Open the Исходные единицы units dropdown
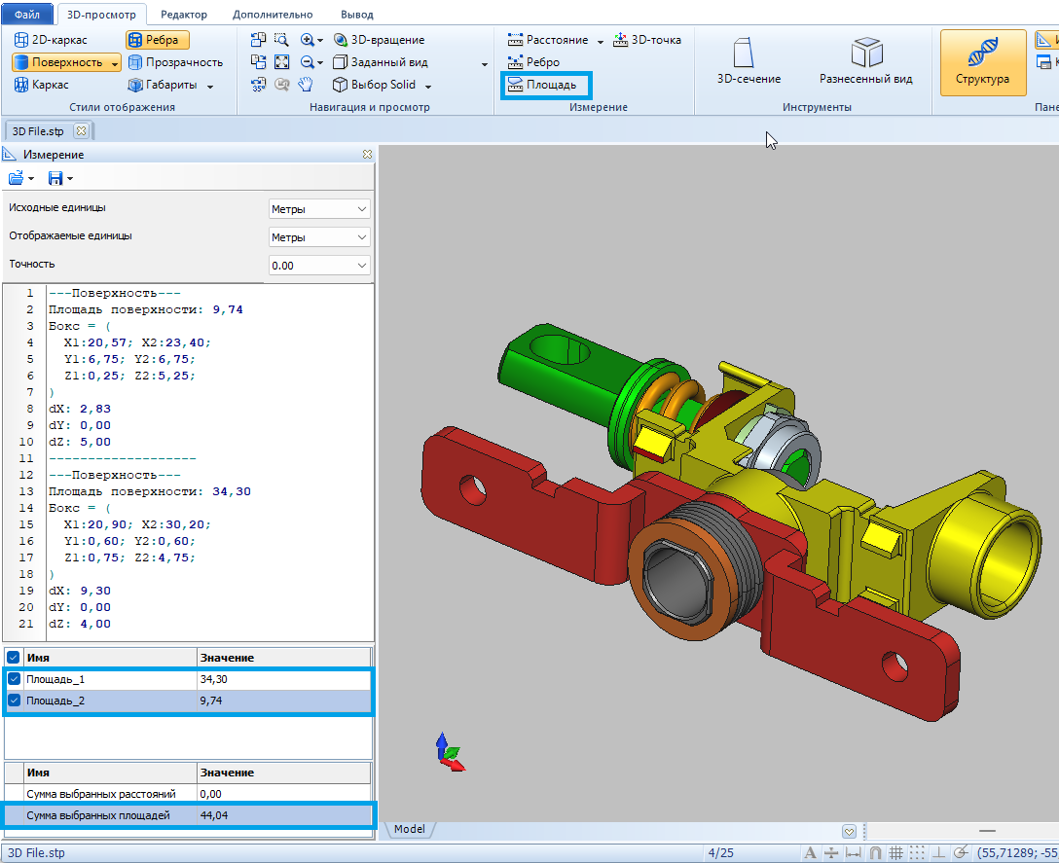1059x863 pixels. [x=319, y=209]
